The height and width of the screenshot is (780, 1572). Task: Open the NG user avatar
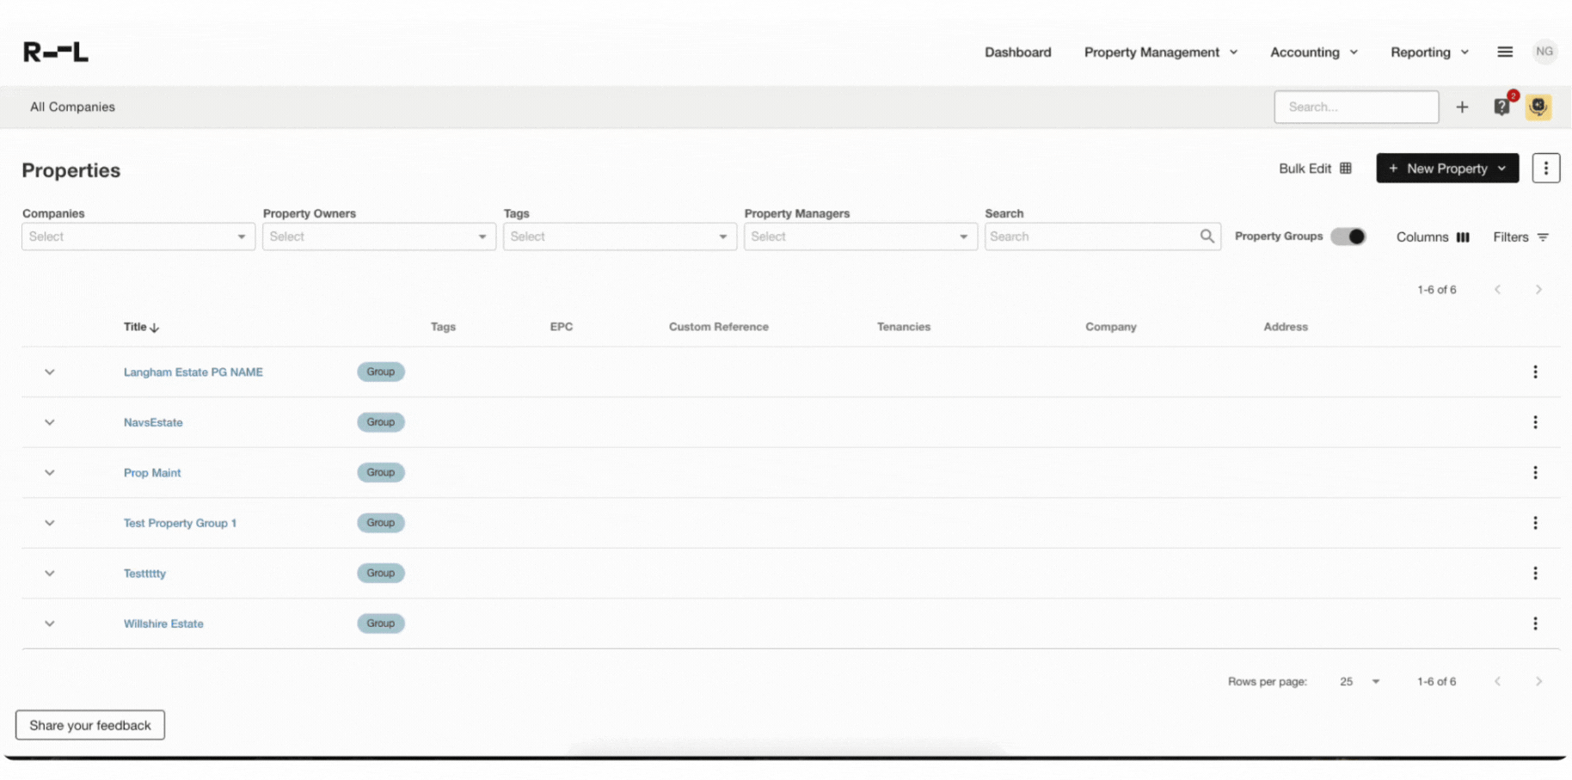pos(1544,52)
